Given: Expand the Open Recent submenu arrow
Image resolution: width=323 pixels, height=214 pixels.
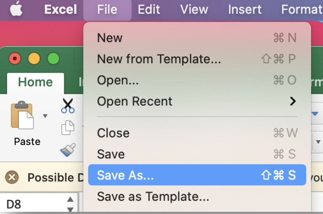Looking at the screenshot, I should click(x=292, y=101).
